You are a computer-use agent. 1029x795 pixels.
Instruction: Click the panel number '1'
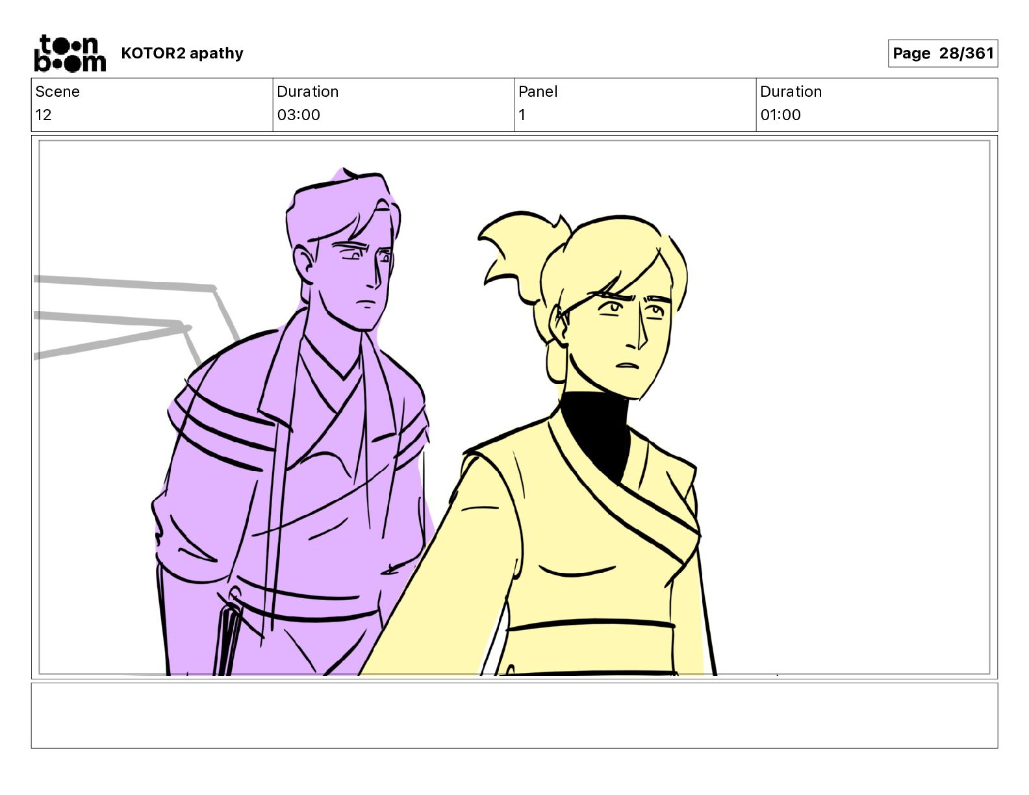click(x=522, y=115)
